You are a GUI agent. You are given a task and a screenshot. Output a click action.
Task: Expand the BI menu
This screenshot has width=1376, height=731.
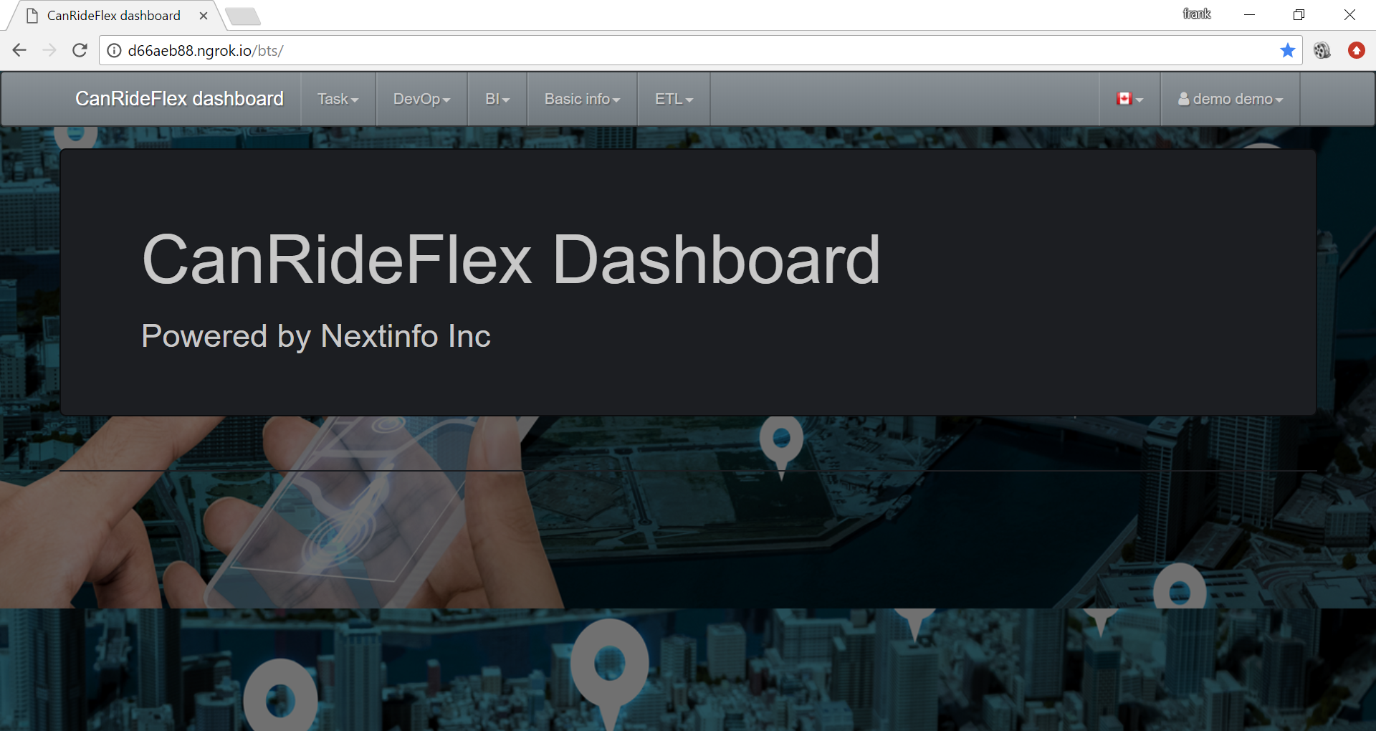tap(497, 99)
